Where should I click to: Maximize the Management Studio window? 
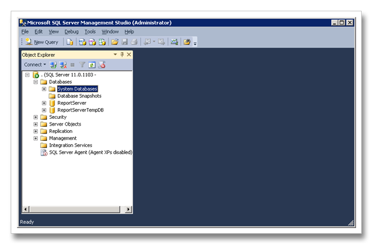pyautogui.click(x=342, y=23)
